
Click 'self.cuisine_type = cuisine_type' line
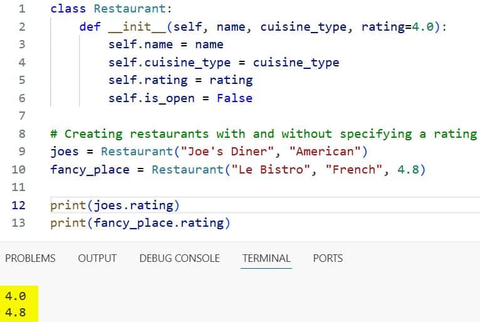coord(224,63)
